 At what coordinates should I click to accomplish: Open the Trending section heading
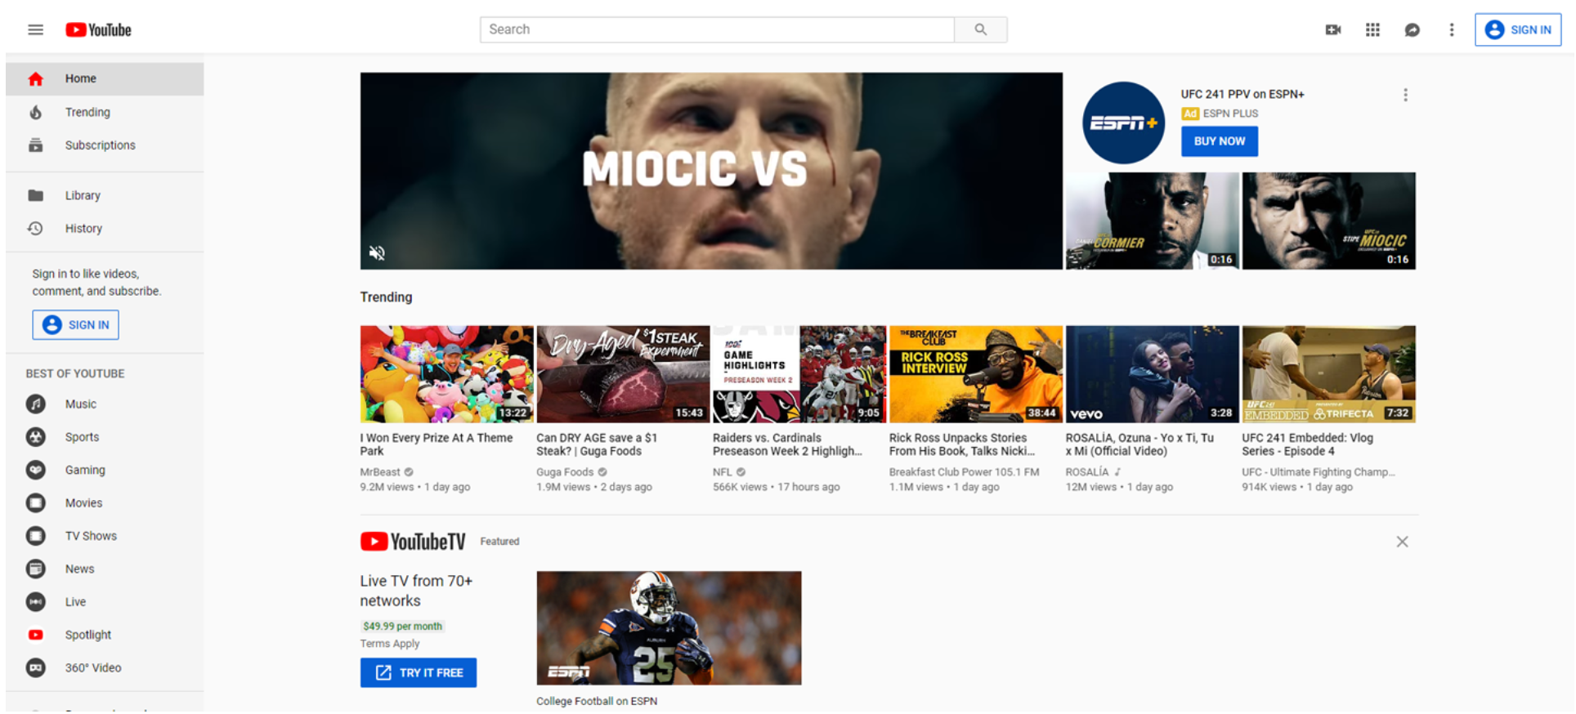point(386,297)
